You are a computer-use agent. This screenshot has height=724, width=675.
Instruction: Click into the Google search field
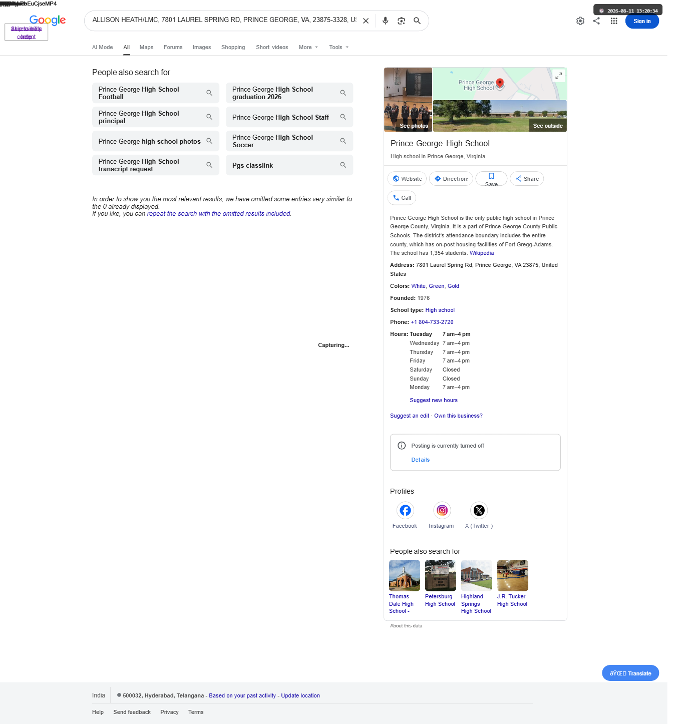click(x=224, y=20)
